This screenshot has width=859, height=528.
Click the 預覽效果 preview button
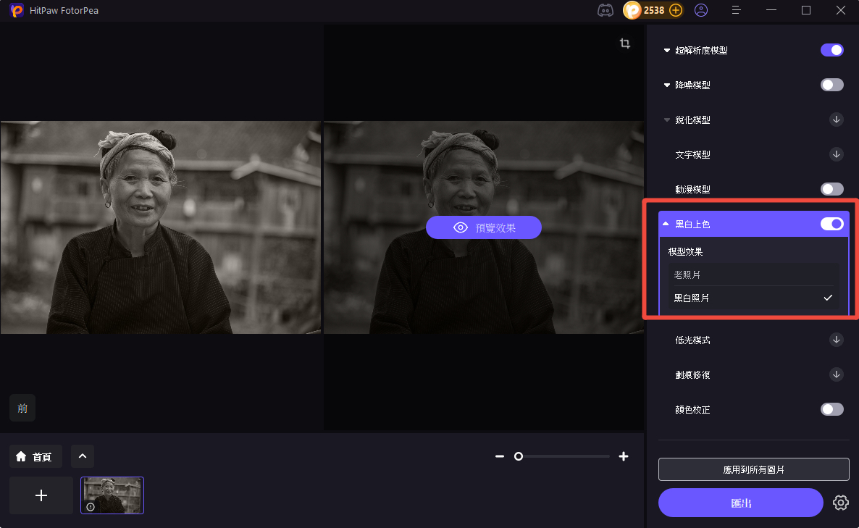(484, 227)
